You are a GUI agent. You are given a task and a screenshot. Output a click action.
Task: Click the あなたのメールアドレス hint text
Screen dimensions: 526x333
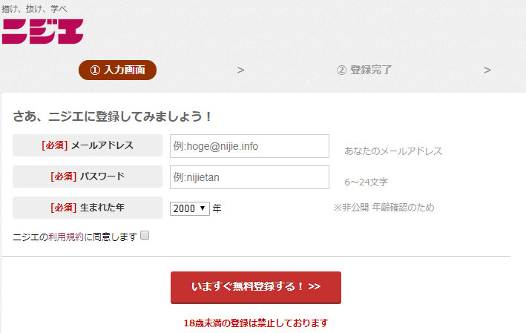pyautogui.click(x=393, y=151)
